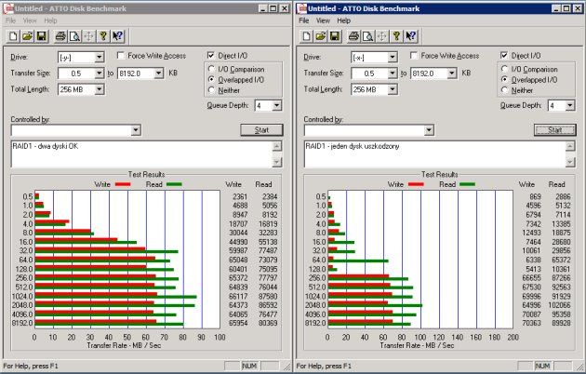The width and height of the screenshot is (586, 374).
Task: Click description box 'RAID1 - jeden dysk uszkodzony'
Action: (x=435, y=154)
